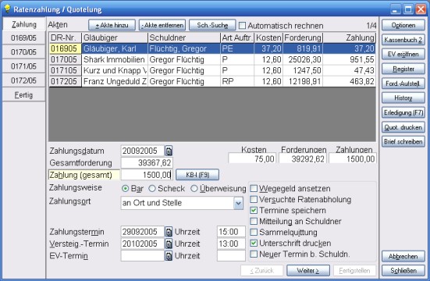This screenshot has width=430, height=281.
Task: Check Versuchte Ratenabholung
Action: [254, 199]
